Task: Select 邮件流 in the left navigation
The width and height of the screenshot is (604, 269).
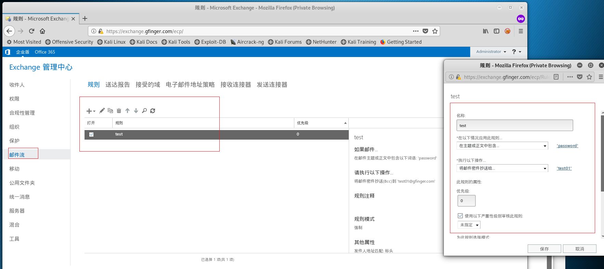Action: 17,155
